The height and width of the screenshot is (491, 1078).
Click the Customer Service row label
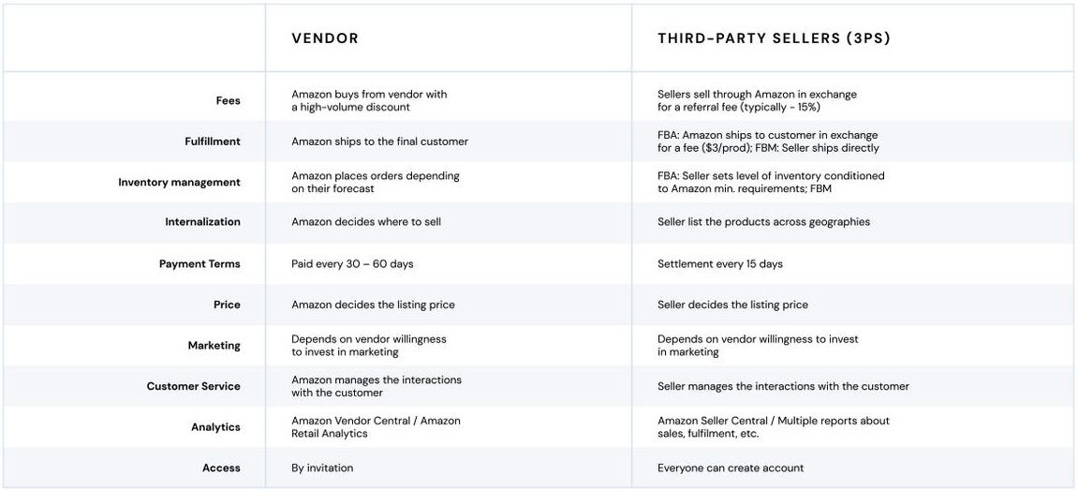tap(193, 386)
